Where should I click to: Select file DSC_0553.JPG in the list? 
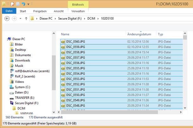[76, 79]
